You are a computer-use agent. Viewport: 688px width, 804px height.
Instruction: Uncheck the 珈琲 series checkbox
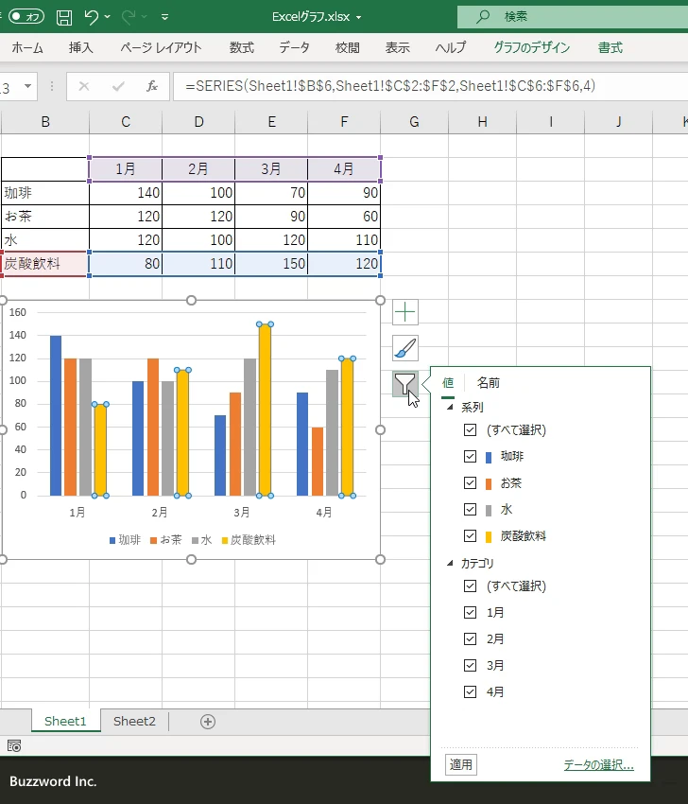(470, 456)
